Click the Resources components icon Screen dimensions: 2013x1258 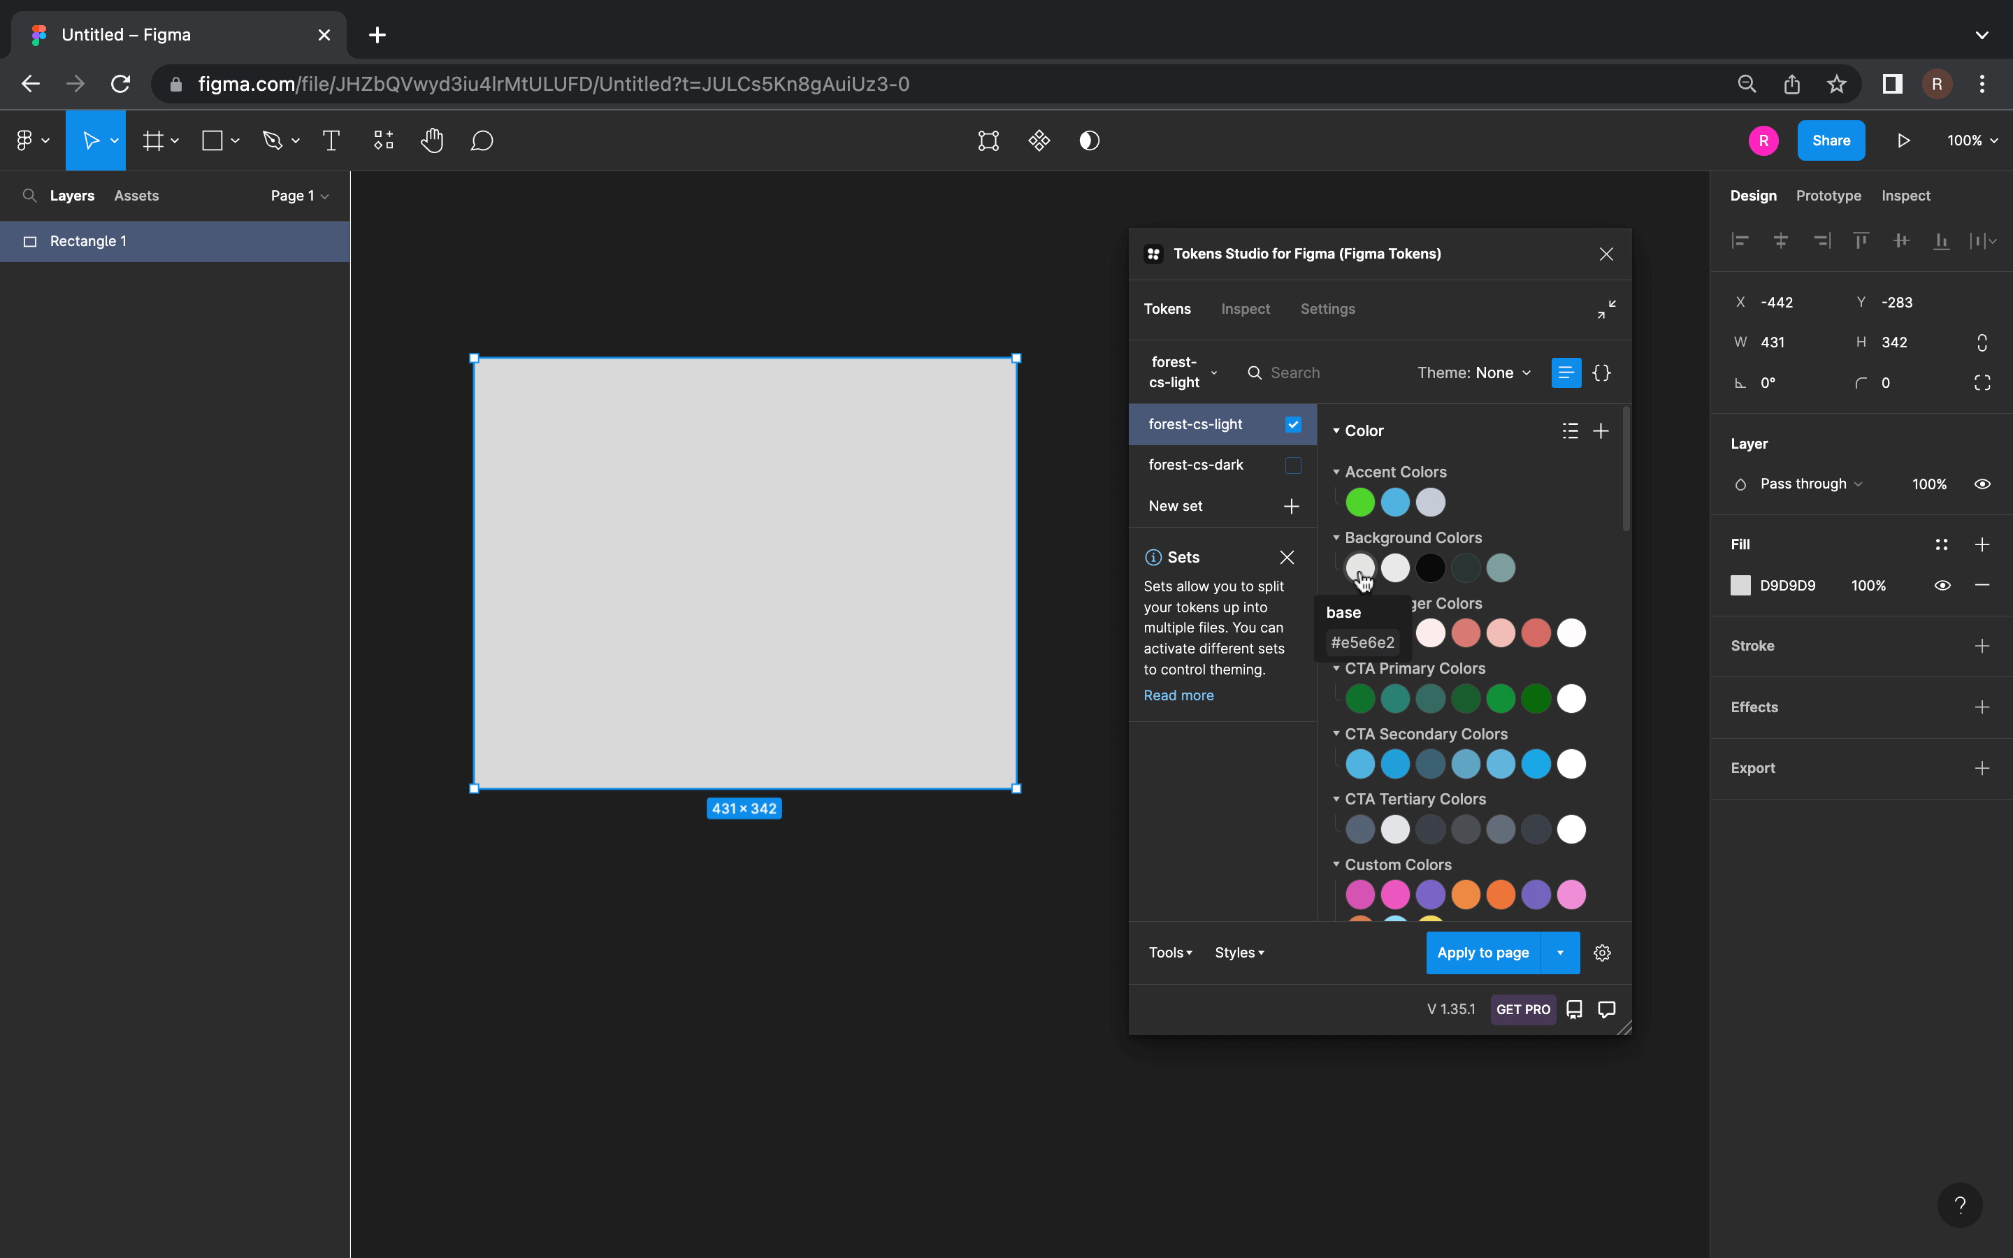point(384,140)
